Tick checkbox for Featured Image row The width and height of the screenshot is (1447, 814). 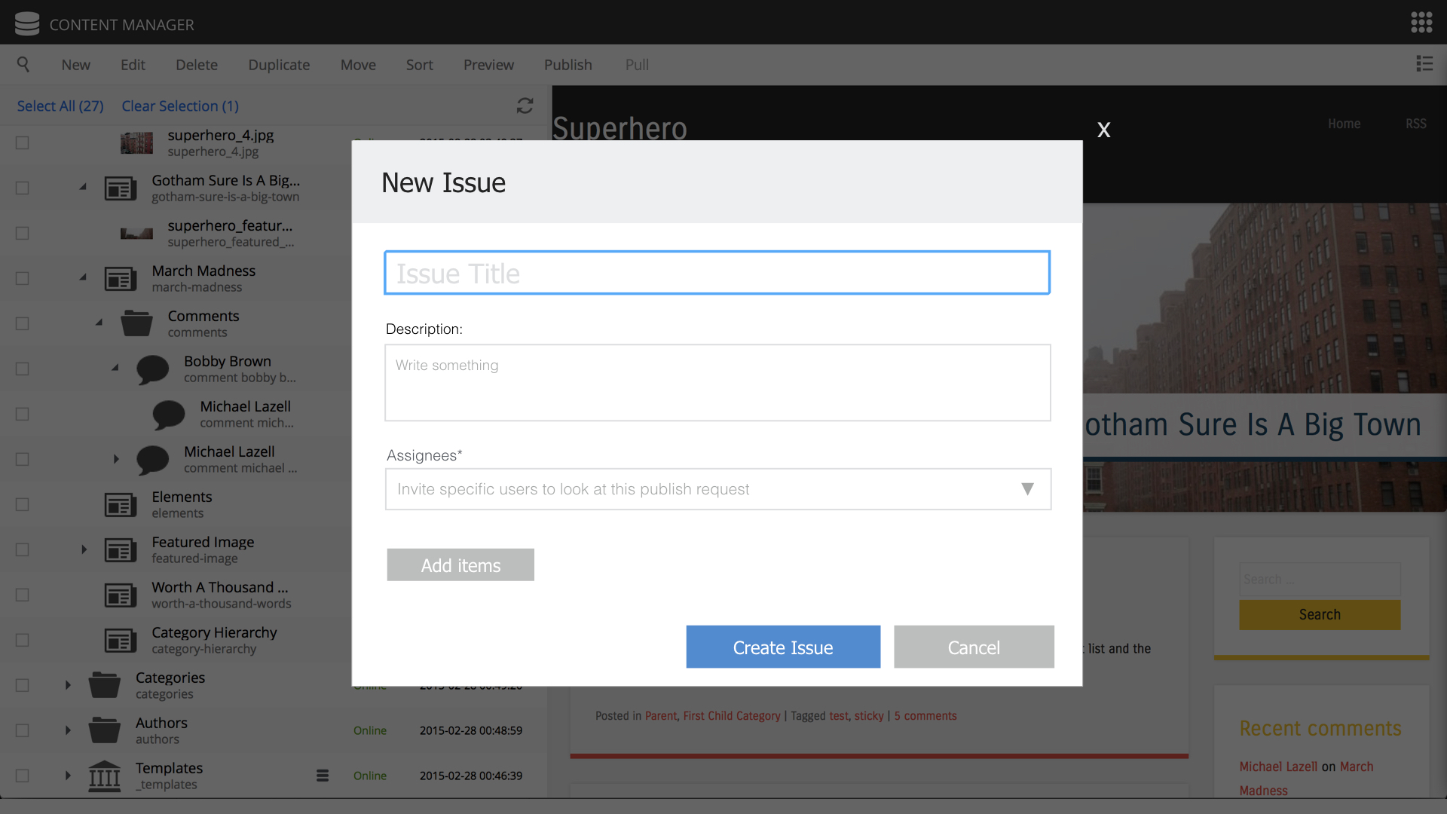23,549
